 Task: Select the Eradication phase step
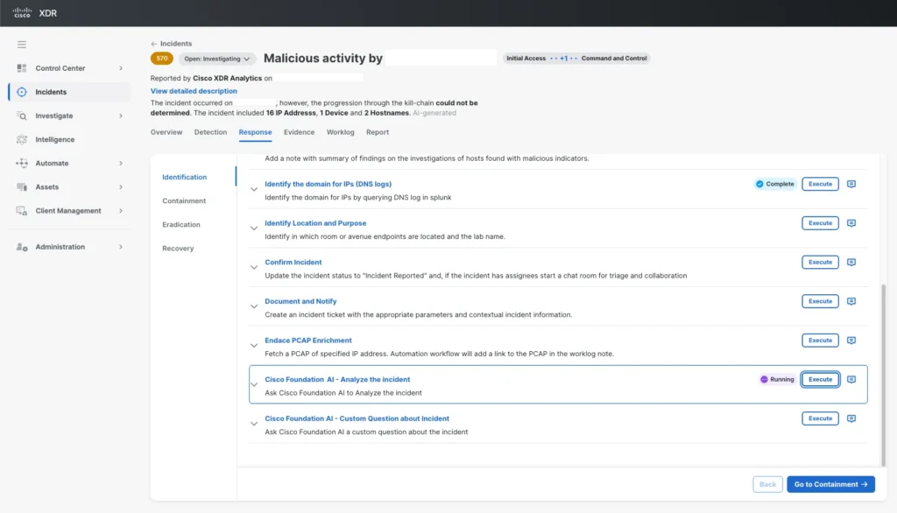point(181,225)
